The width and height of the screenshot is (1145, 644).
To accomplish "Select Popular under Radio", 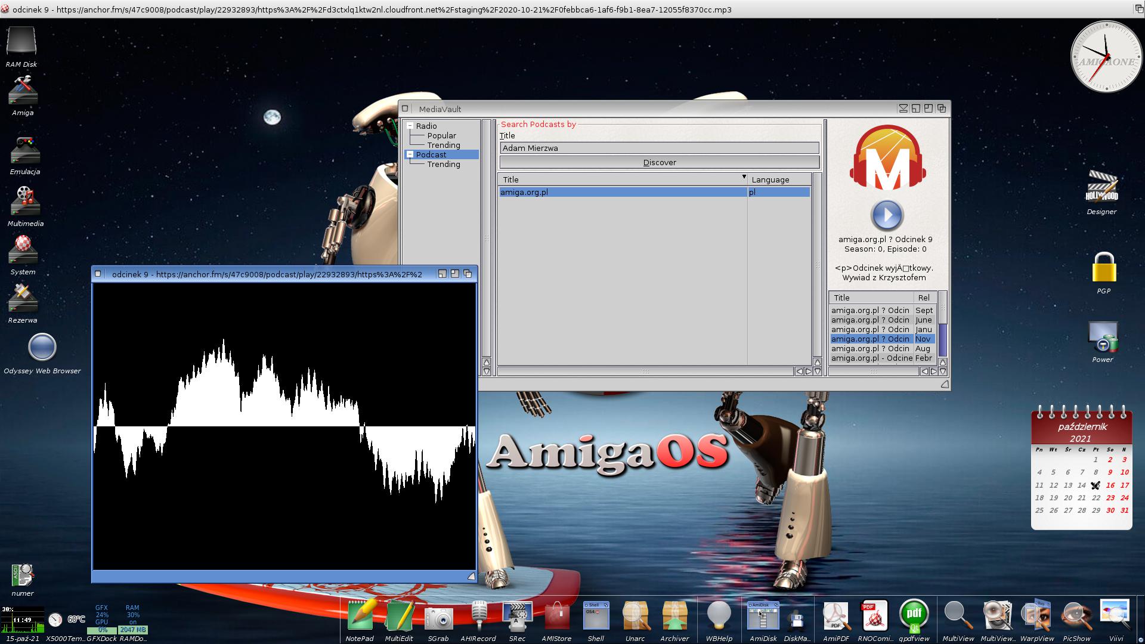I will pyautogui.click(x=441, y=135).
